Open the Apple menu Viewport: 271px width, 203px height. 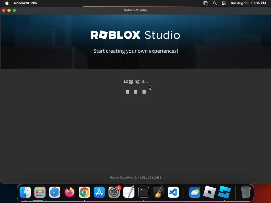[x=7, y=3]
